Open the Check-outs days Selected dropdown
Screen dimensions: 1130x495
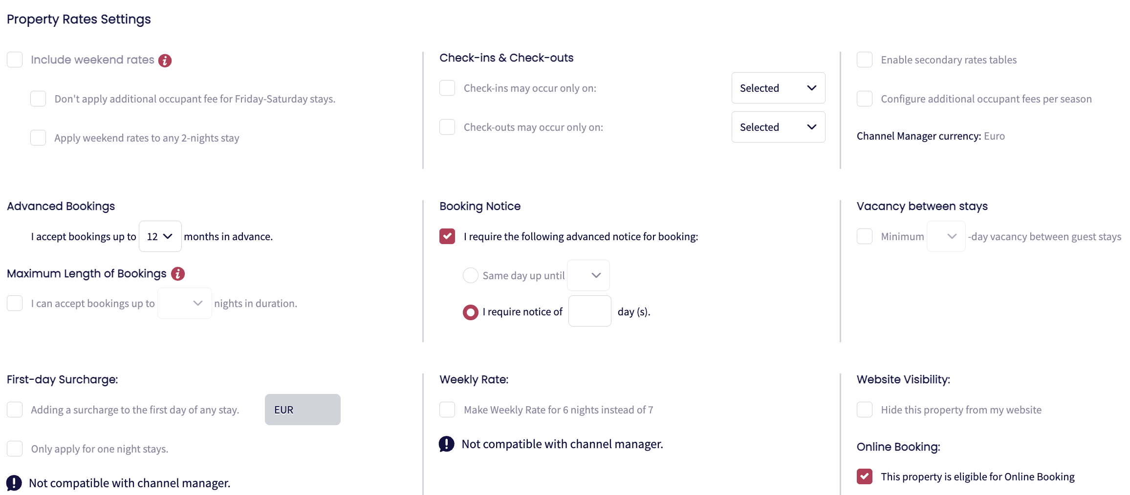(778, 127)
